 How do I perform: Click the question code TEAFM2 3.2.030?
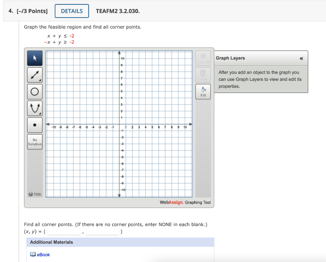[x=118, y=11]
